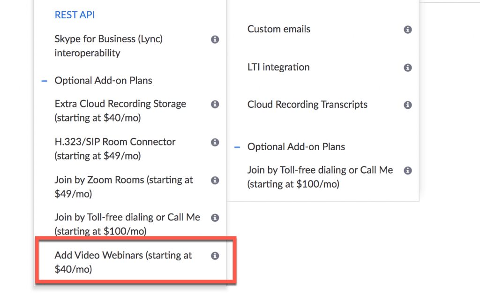The height and width of the screenshot is (296, 480).
Task: Click the Custom emails feature label
Action: (x=279, y=29)
